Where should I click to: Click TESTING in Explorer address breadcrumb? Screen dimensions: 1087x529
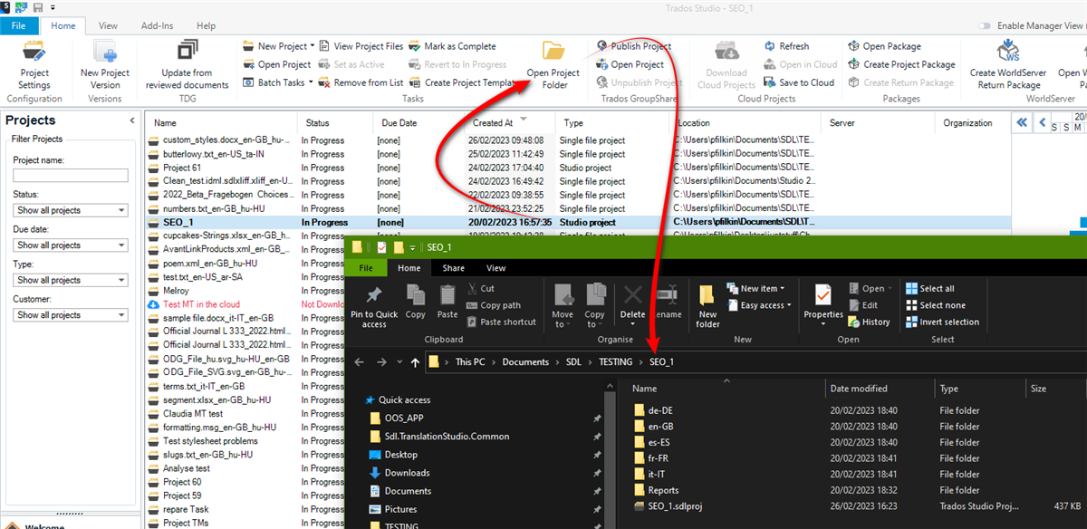(616, 362)
